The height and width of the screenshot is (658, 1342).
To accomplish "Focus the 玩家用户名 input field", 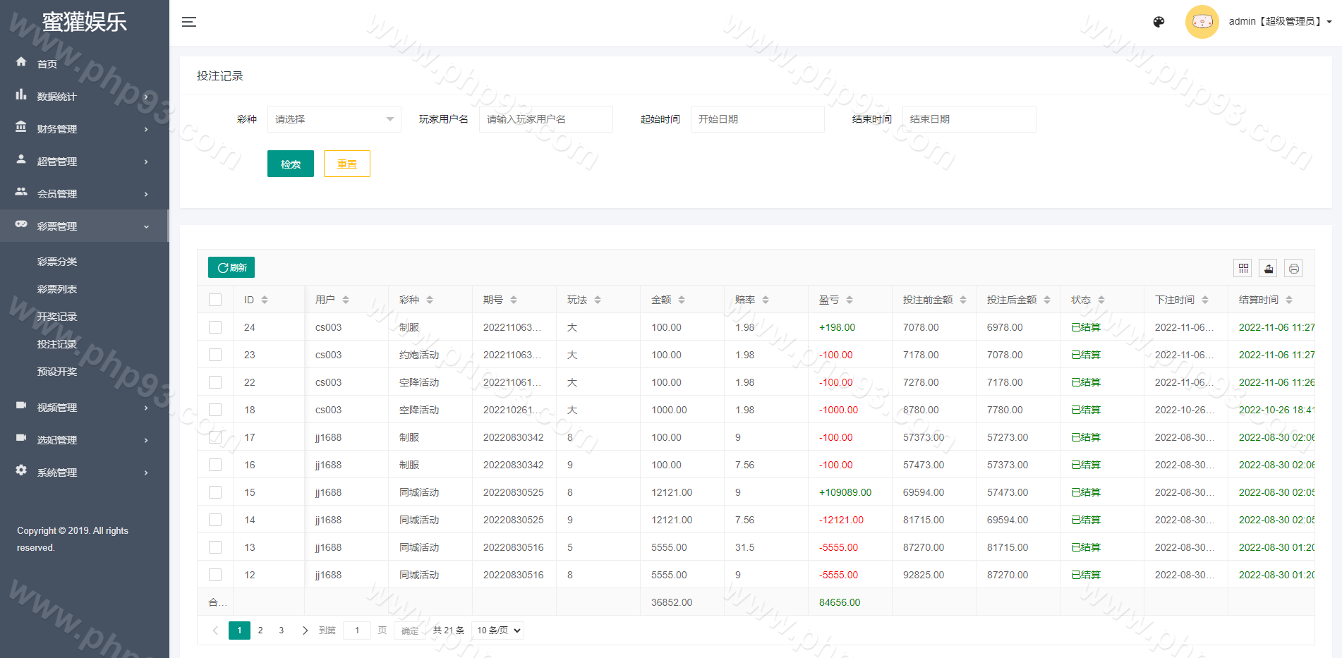I will (x=545, y=119).
